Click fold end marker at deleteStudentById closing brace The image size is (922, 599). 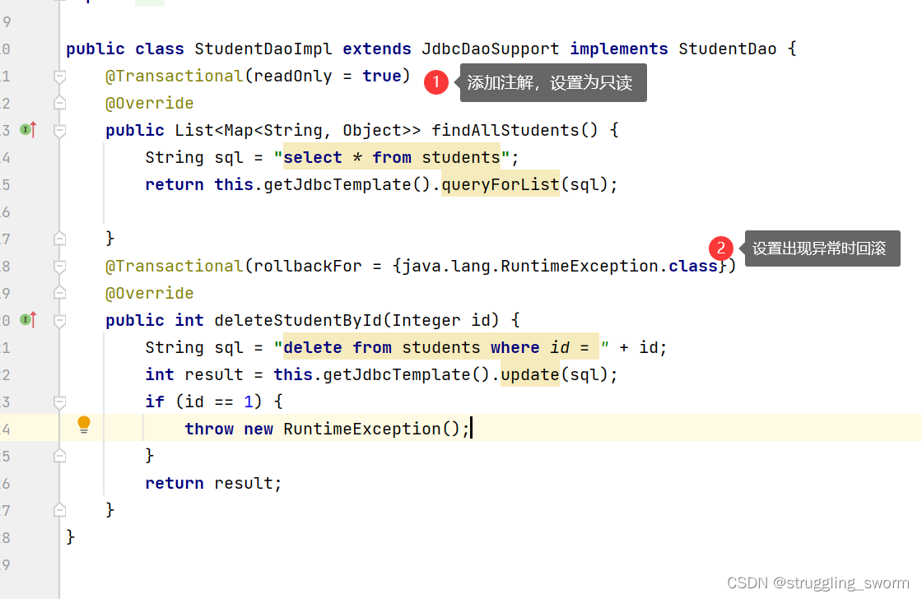(x=59, y=509)
